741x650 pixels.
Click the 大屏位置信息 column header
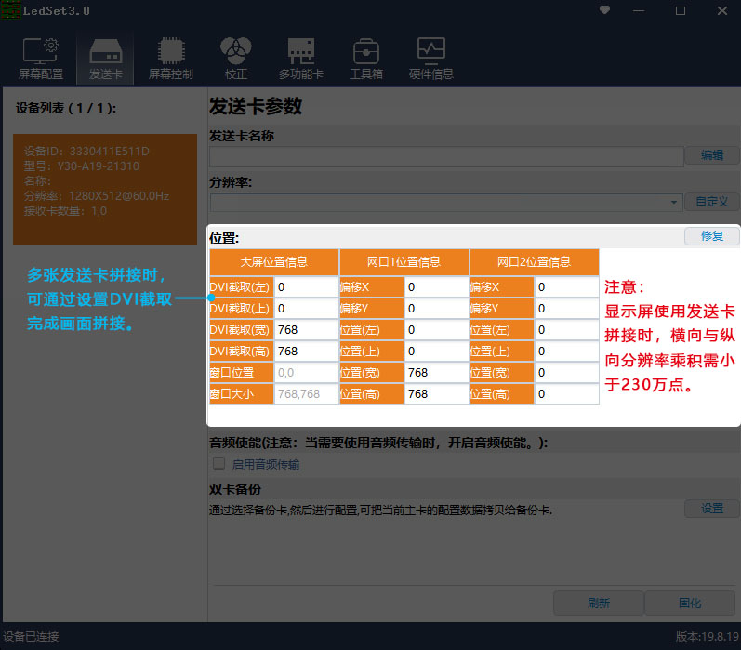pyautogui.click(x=274, y=262)
